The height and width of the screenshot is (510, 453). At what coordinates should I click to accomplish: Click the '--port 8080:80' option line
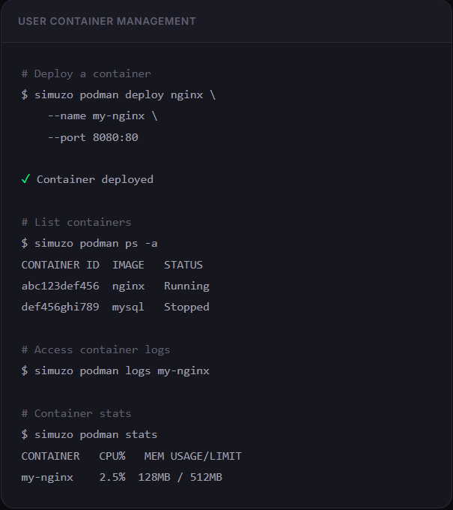tap(93, 137)
